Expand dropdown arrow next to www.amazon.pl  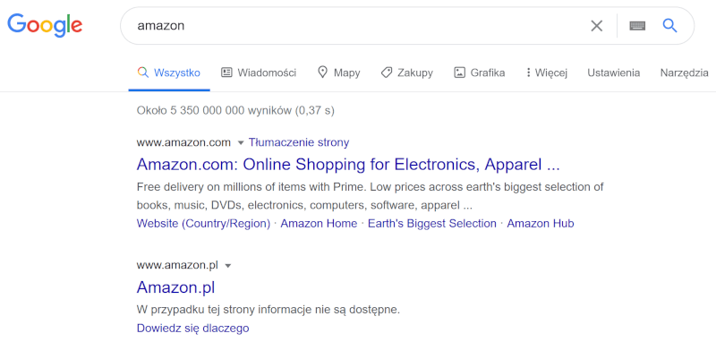228,266
